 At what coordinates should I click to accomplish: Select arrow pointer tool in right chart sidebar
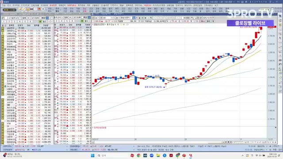click(280, 38)
